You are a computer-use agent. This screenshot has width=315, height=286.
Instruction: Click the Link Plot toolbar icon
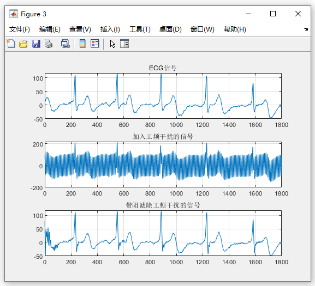[x=66, y=44]
